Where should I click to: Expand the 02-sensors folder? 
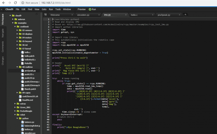17,30
